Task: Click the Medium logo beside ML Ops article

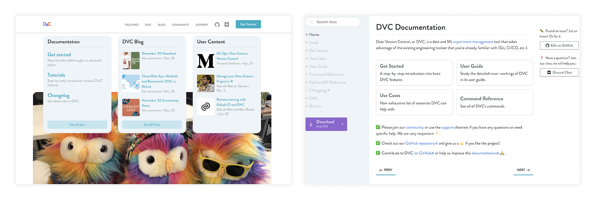Action: point(205,60)
